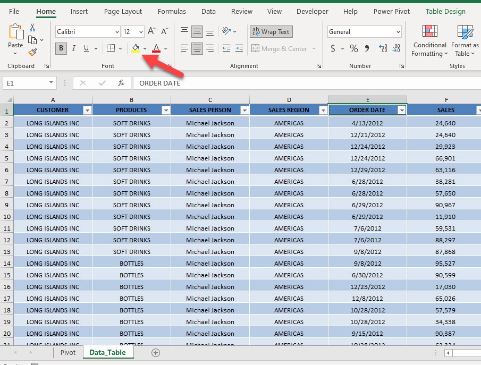The height and width of the screenshot is (365, 481).
Task: Click the Insert Function fx icon
Action: [x=121, y=83]
